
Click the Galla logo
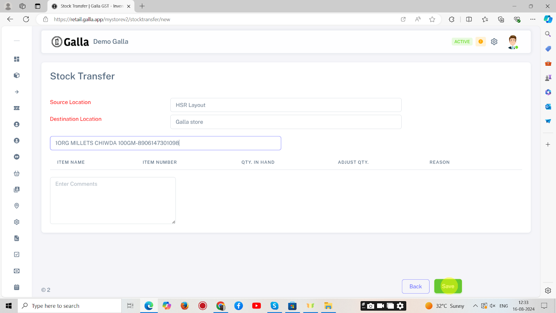point(70,42)
